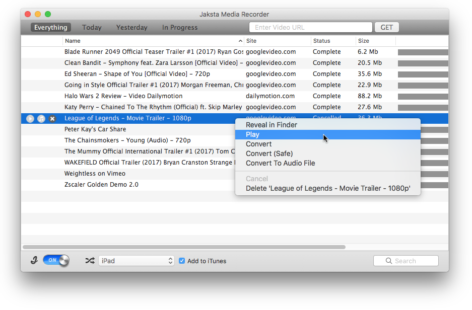
Task: Select The Mummy Official International Trailer row
Action: click(128, 151)
